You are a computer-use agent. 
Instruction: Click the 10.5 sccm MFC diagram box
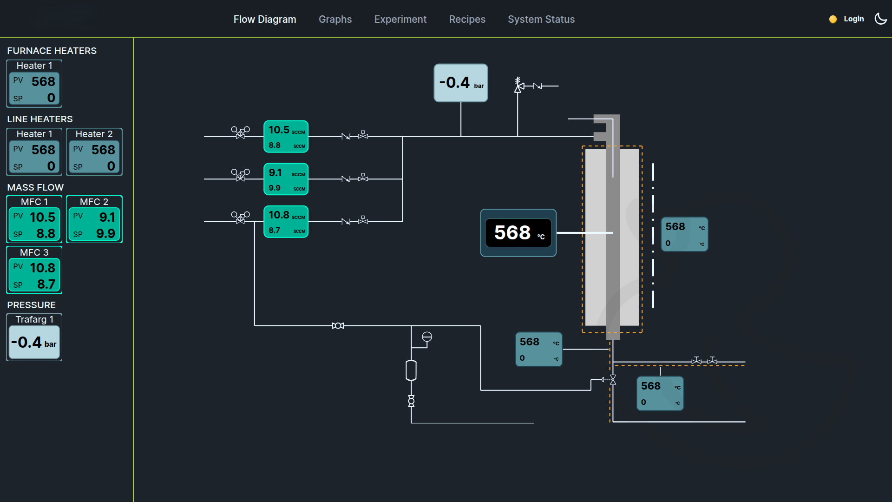click(x=286, y=137)
